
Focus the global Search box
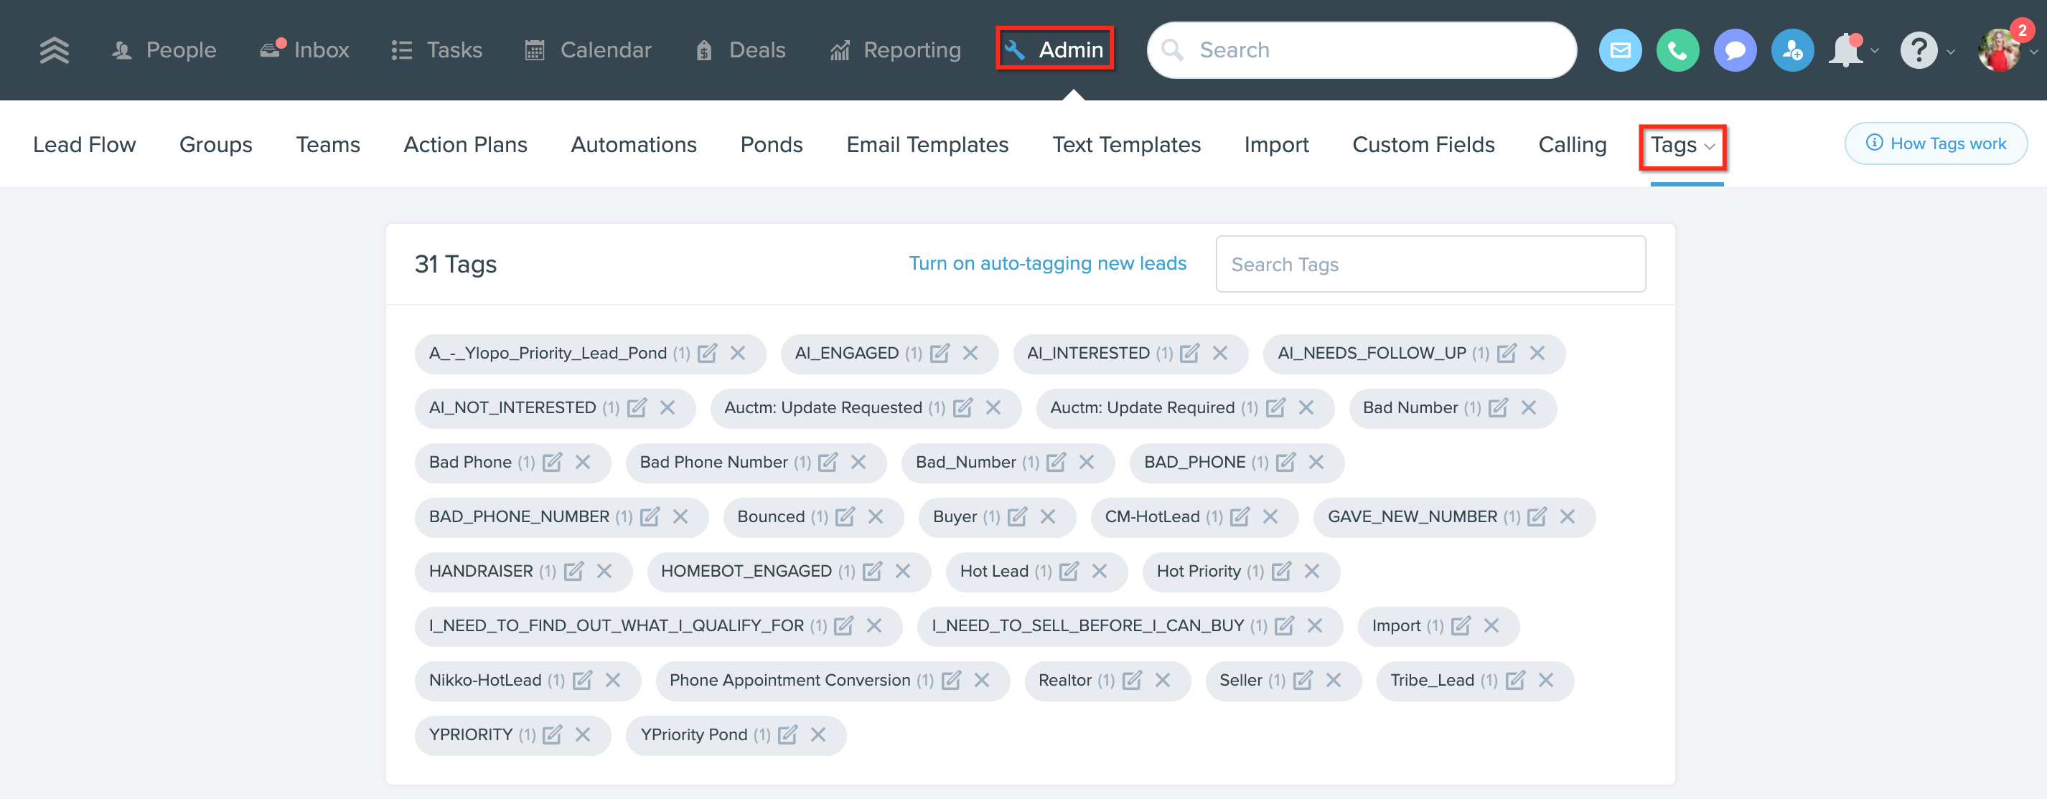coord(1362,50)
